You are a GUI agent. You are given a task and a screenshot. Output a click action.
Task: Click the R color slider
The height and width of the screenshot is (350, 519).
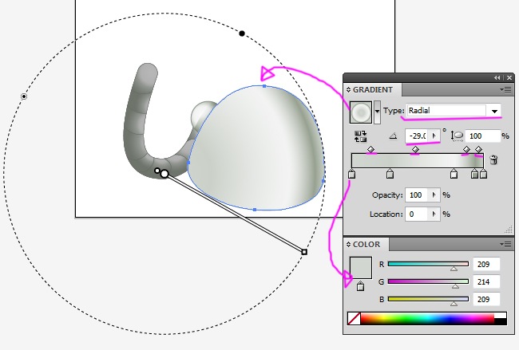pos(428,264)
